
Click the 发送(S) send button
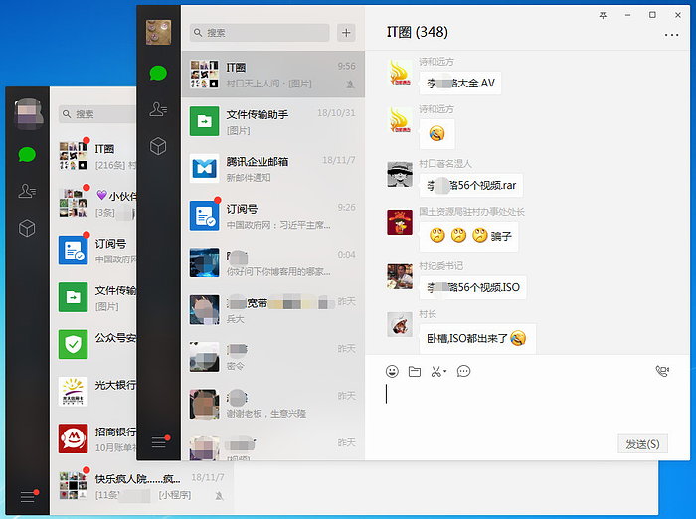641,443
